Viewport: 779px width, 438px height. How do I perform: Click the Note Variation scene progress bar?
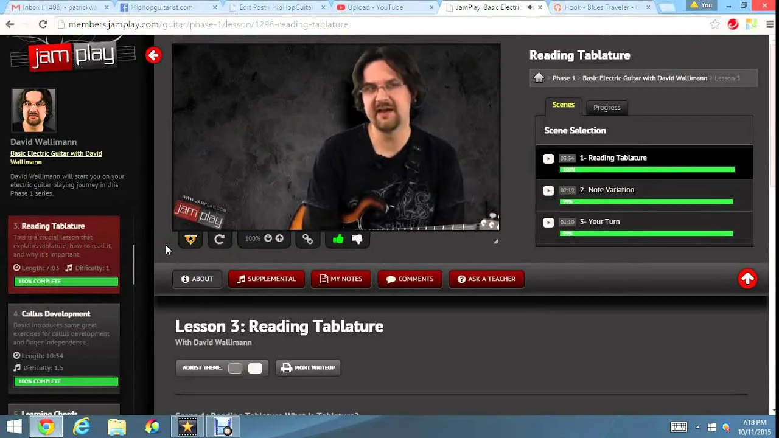click(646, 201)
